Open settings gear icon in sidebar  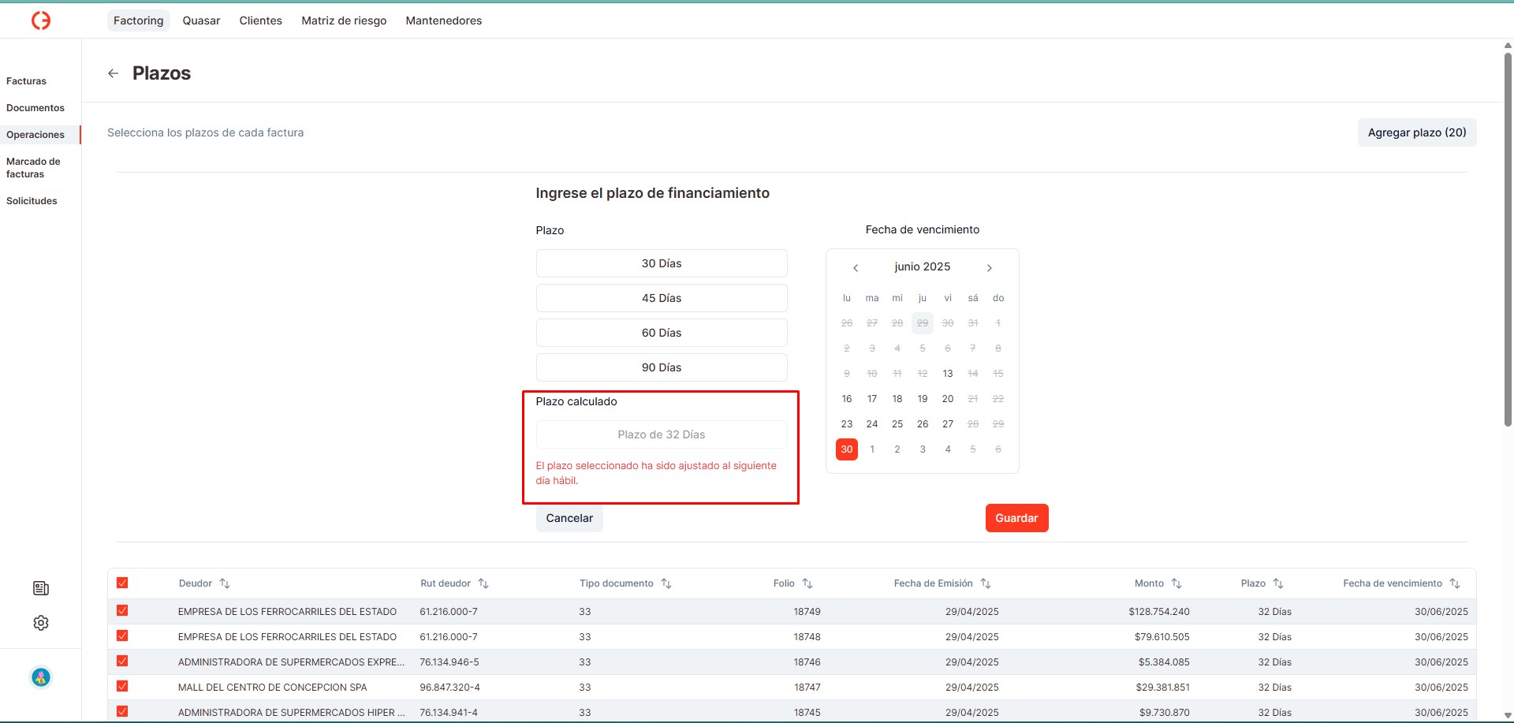point(41,623)
